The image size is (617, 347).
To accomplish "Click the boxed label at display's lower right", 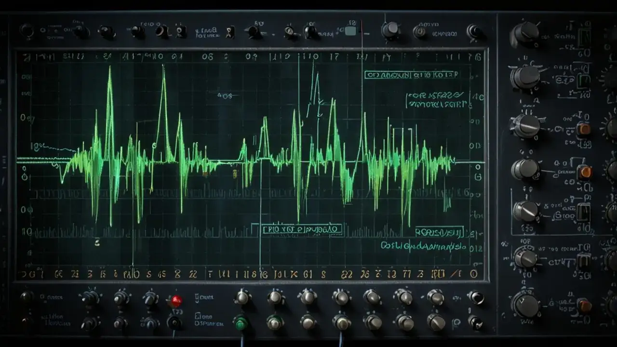I will (x=439, y=232).
